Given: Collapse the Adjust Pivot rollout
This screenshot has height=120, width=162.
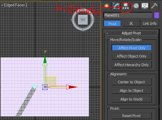Looking at the screenshot, I should click(x=131, y=33).
